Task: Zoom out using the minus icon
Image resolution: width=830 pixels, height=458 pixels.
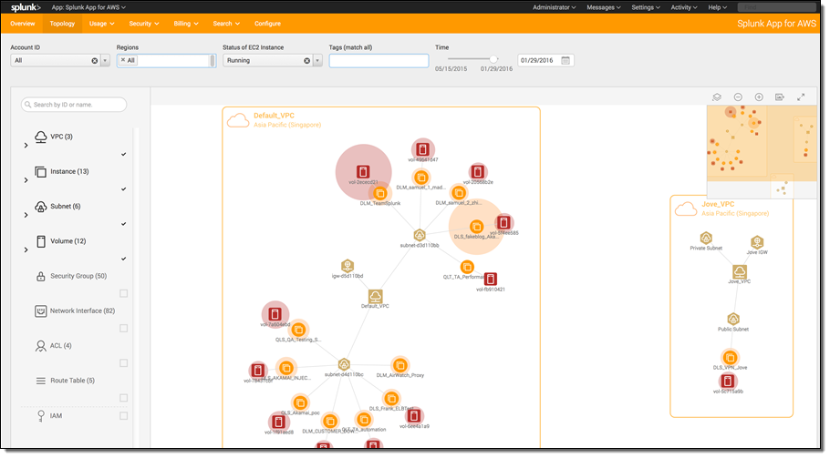Action: 738,97
